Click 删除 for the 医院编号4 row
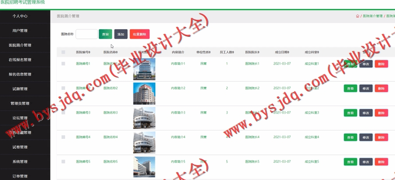Screen dimensions: 395x180 point(382,137)
